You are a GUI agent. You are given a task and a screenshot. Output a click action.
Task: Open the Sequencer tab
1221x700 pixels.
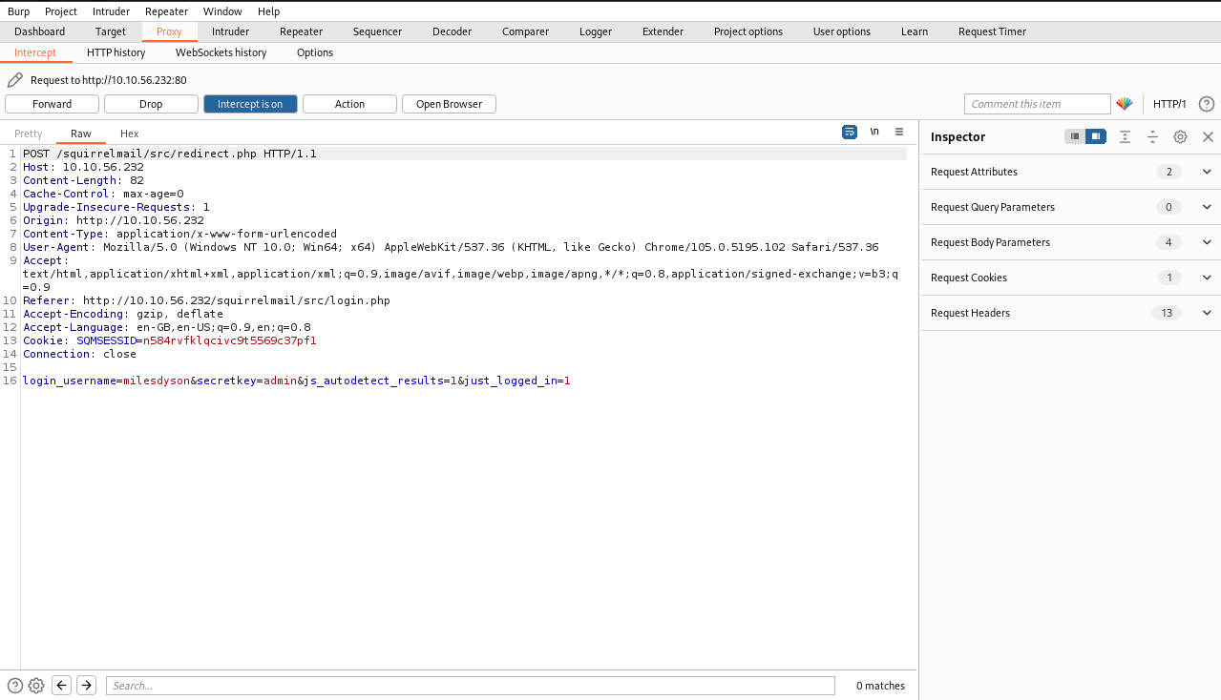pyautogui.click(x=377, y=31)
